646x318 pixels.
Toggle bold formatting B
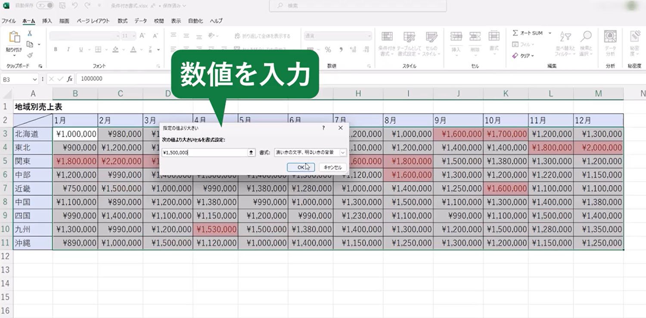[56, 49]
